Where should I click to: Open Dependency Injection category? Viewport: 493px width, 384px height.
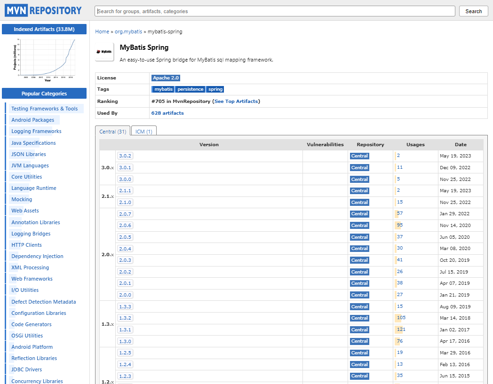click(x=38, y=257)
